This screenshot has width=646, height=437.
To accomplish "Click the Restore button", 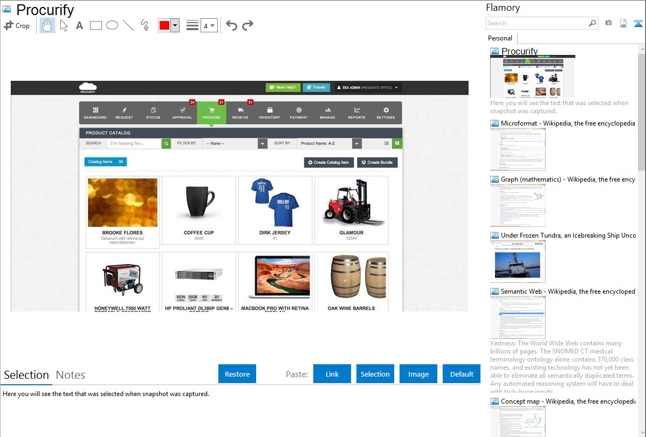I will point(237,374).
